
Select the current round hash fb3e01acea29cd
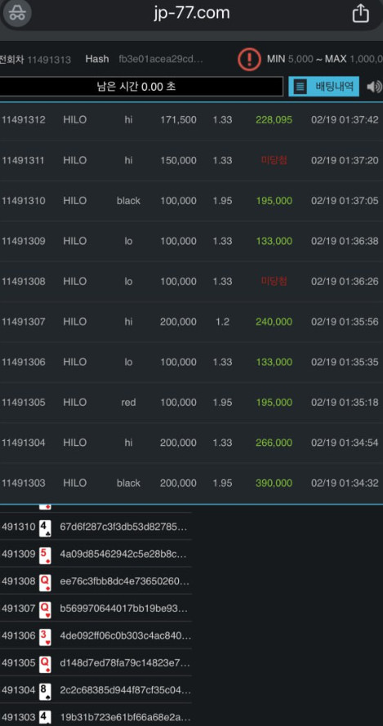point(160,60)
